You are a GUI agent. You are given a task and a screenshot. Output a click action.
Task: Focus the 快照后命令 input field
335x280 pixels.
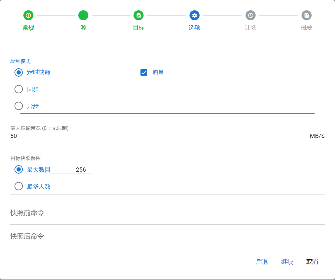(167, 237)
